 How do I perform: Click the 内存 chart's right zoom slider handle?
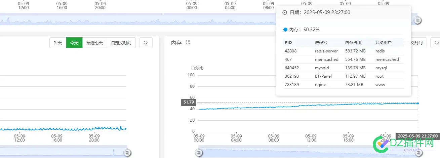point(418,153)
